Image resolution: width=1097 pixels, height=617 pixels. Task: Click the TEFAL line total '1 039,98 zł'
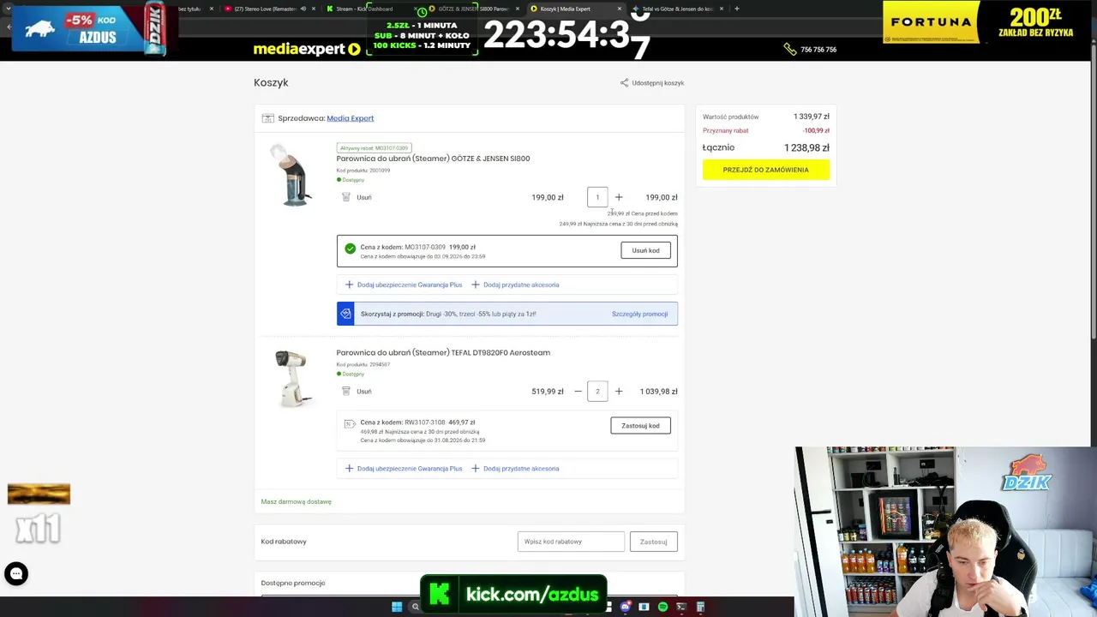pos(658,392)
